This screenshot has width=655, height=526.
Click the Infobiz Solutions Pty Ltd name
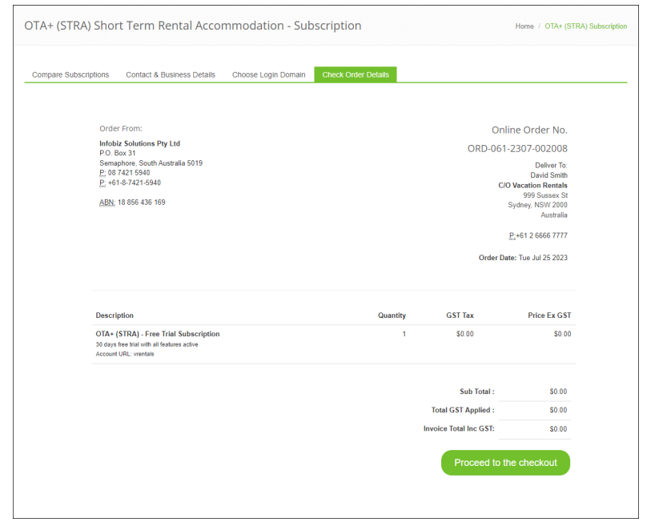coord(139,143)
